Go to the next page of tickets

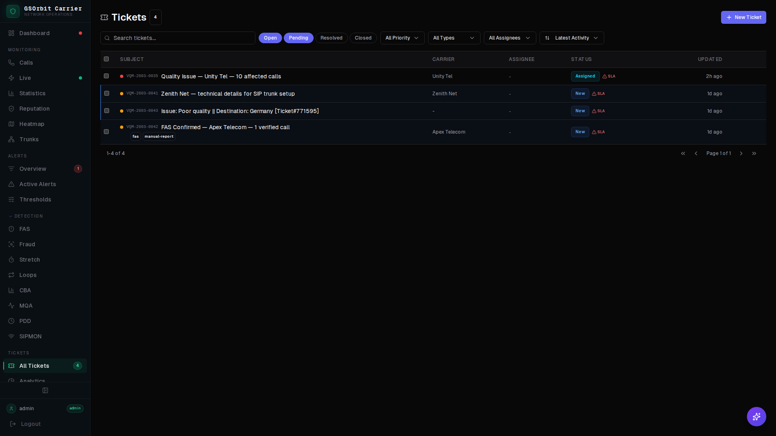741,153
